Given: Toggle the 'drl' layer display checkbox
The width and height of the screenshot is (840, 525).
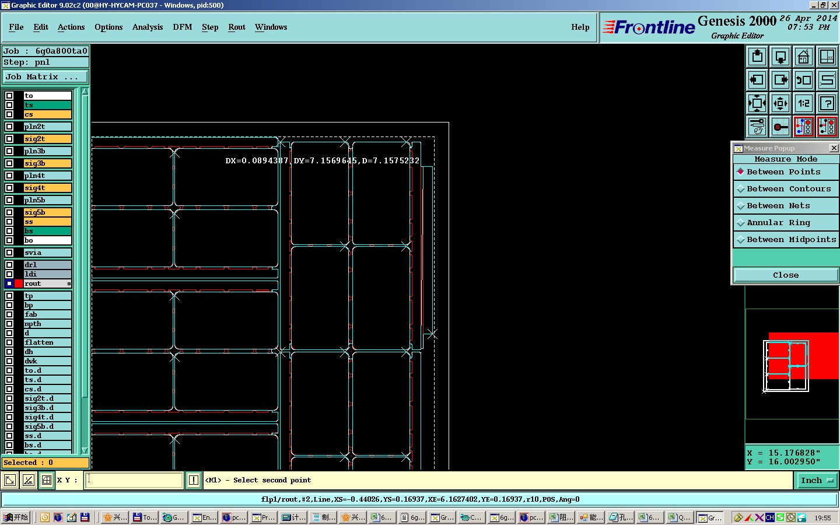Looking at the screenshot, I should click(x=9, y=265).
